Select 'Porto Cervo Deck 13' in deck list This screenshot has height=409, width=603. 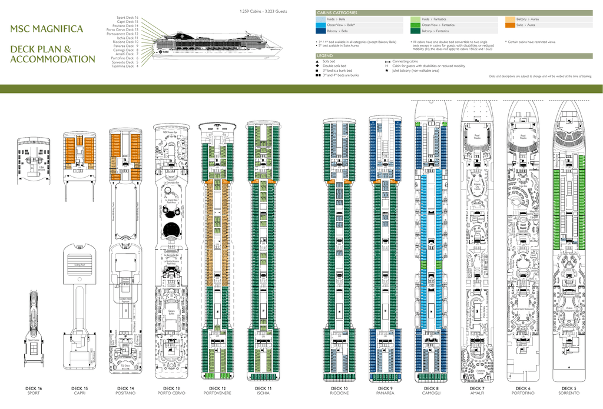coord(122,29)
